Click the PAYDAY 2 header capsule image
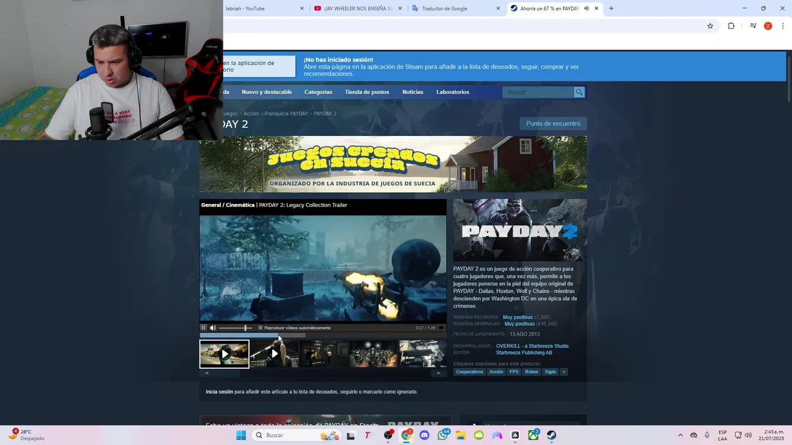 520,230
